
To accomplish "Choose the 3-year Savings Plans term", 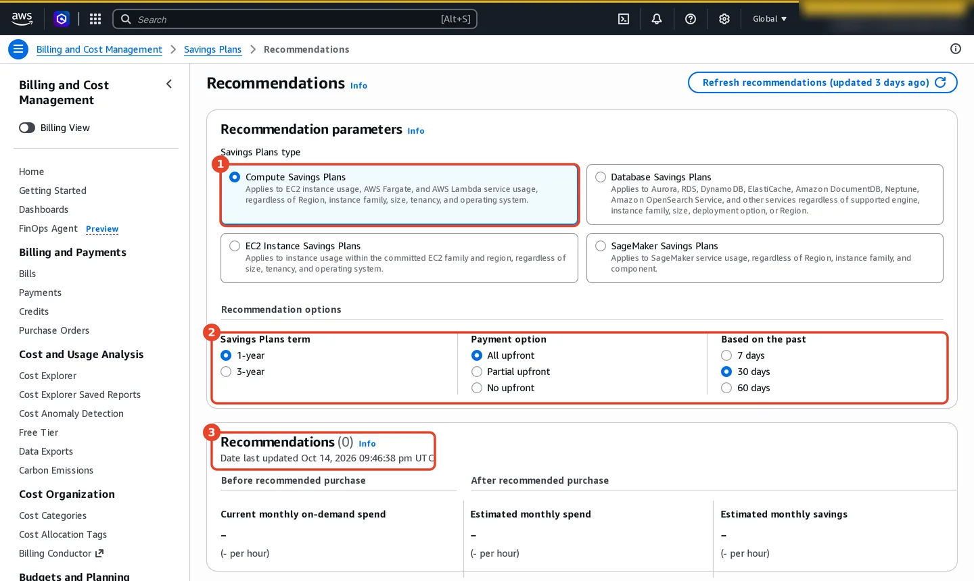I will click(x=226, y=372).
